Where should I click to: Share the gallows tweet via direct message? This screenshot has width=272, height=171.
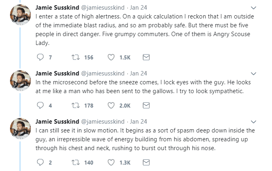pyautogui.click(x=146, y=106)
